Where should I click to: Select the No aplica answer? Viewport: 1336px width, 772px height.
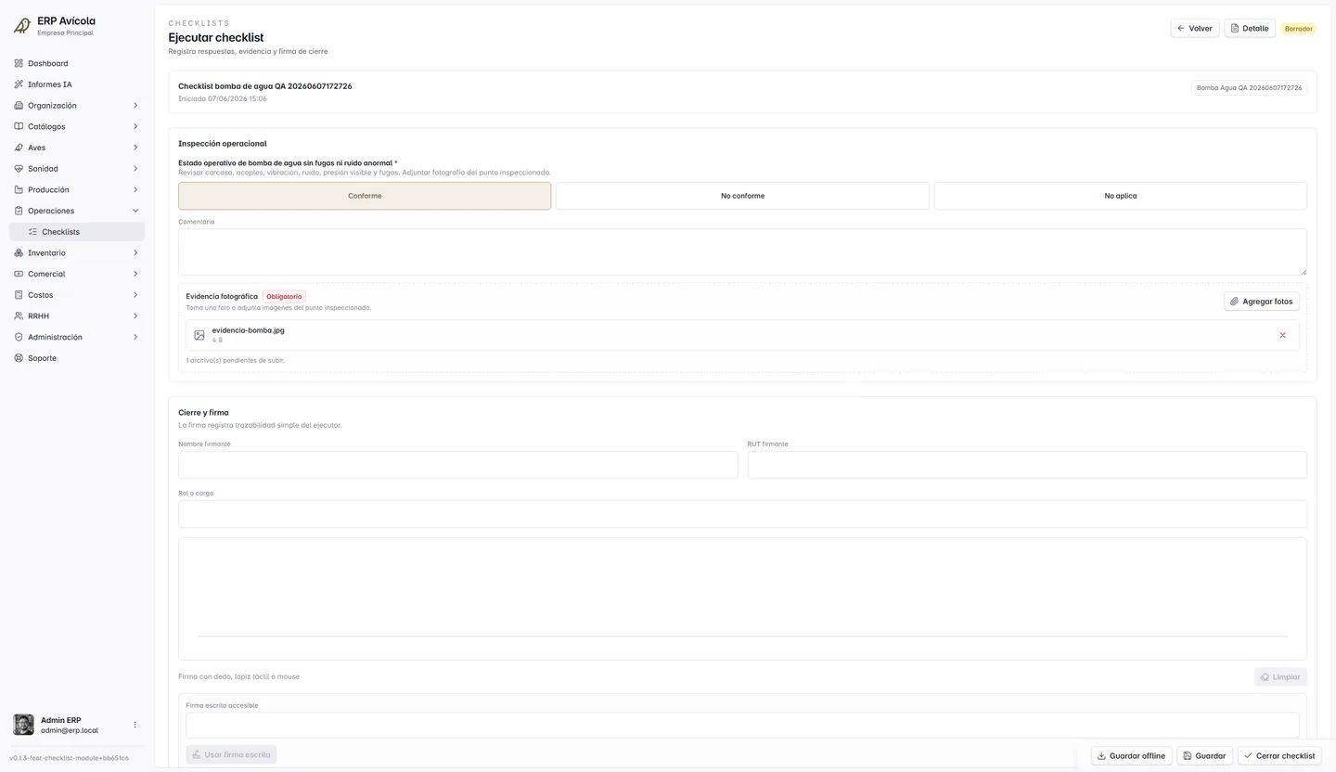coord(1121,196)
